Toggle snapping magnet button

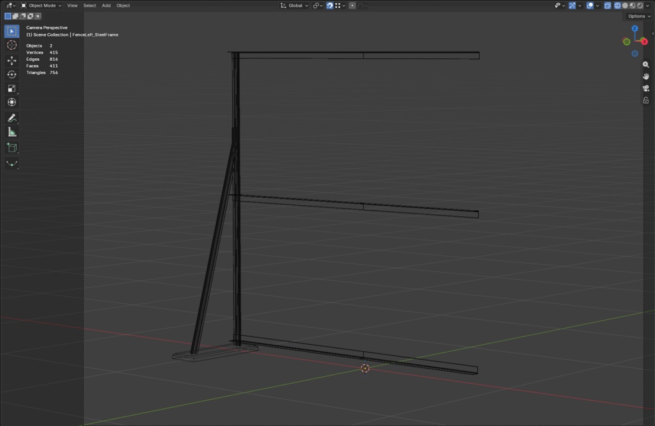(329, 5)
